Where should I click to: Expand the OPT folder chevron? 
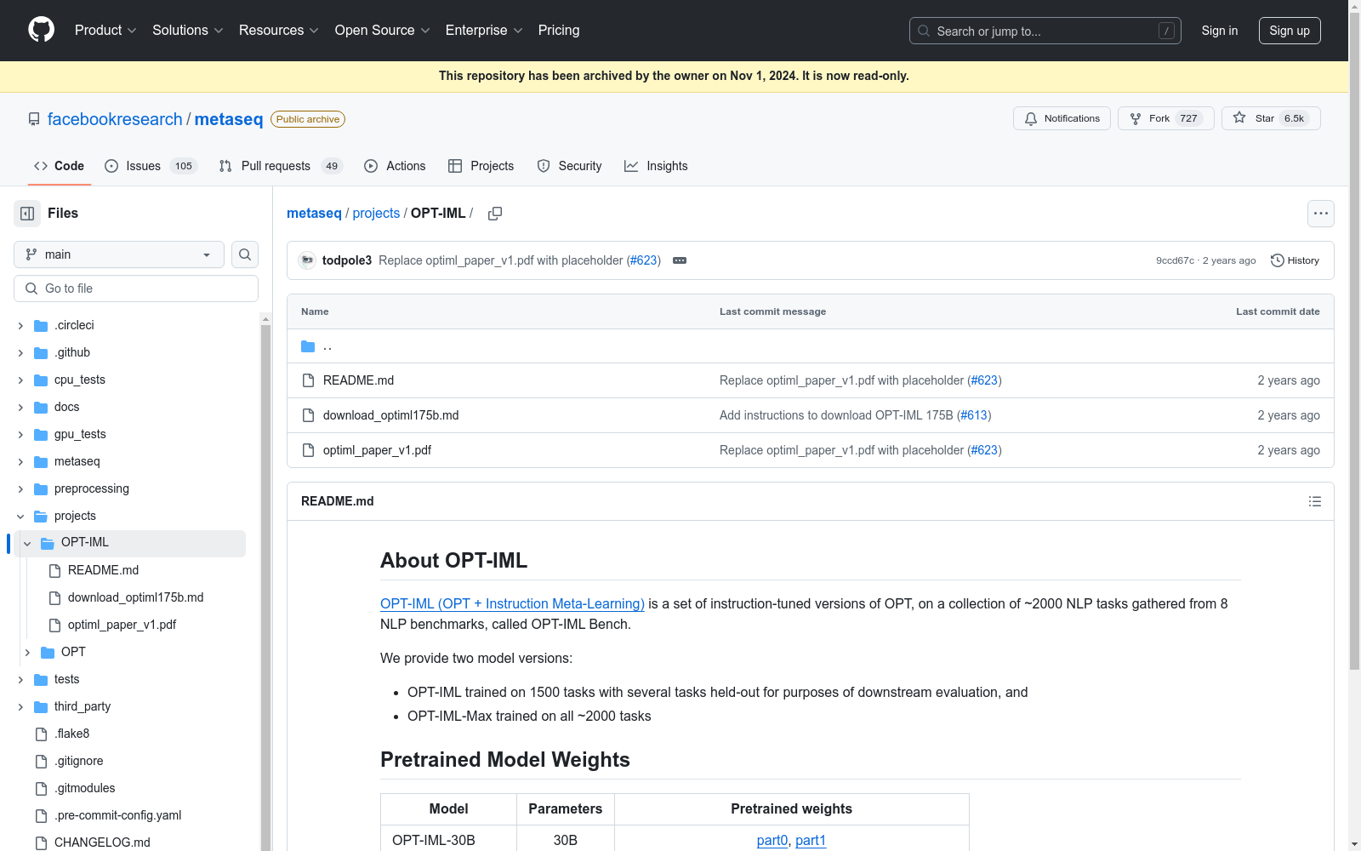click(27, 653)
